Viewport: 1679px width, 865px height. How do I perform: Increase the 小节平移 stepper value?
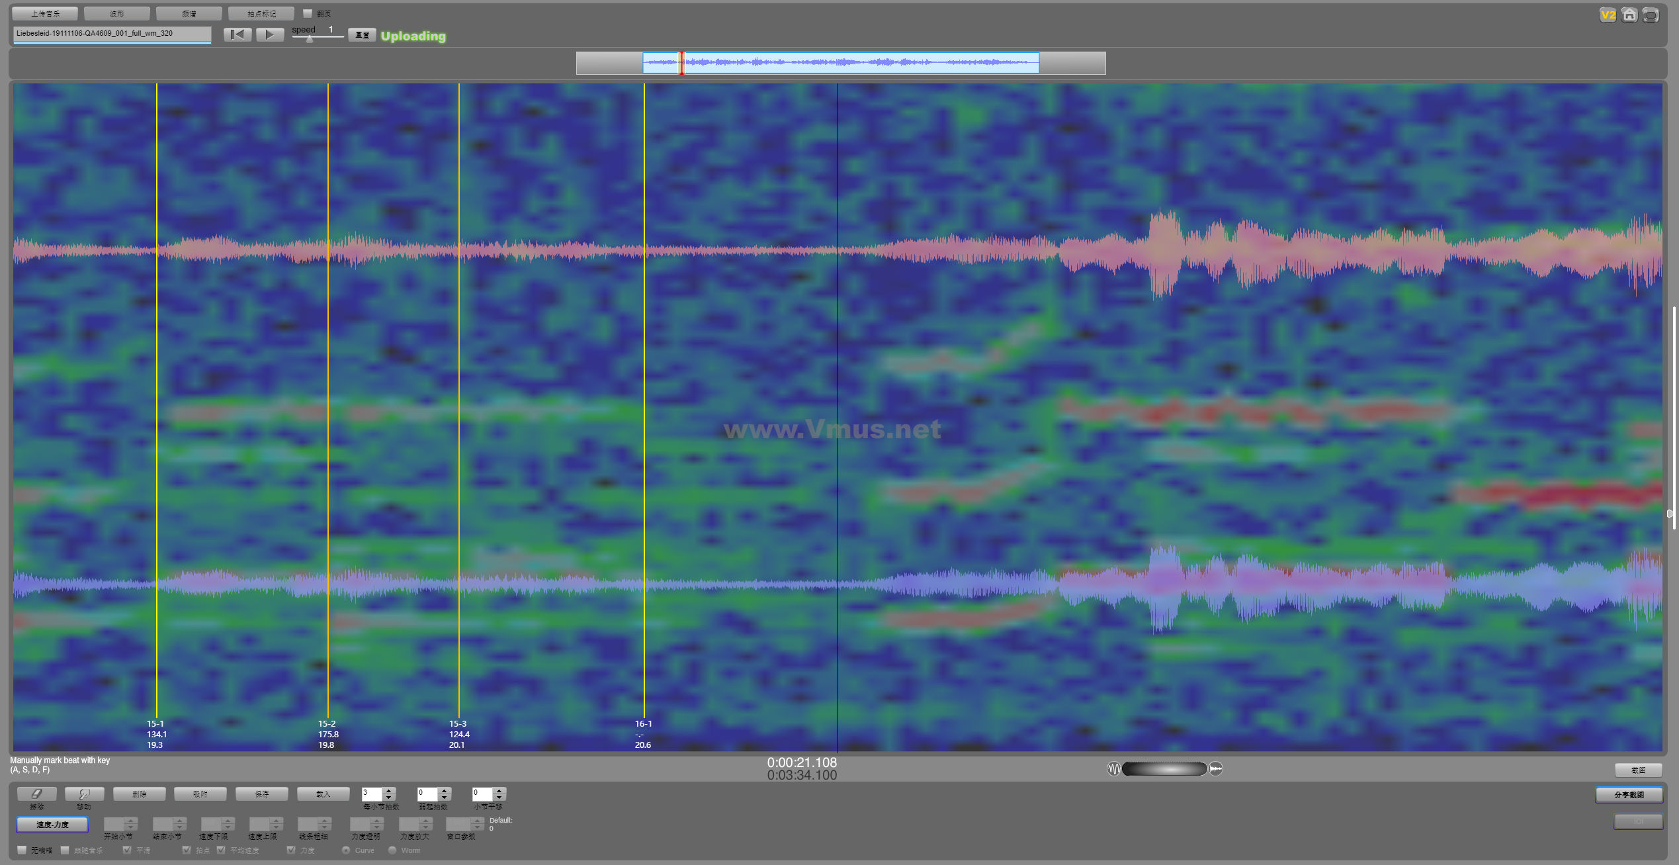coord(499,790)
